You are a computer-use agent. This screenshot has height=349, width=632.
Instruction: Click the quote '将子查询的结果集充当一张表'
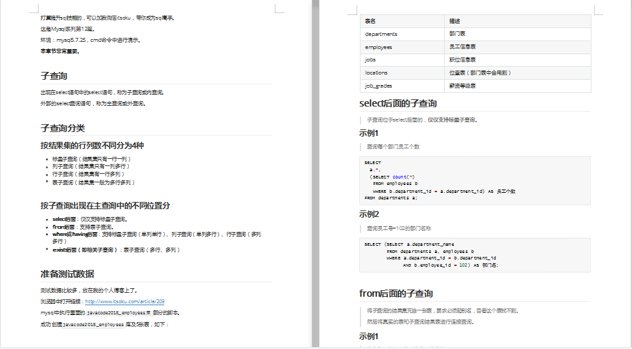point(443,310)
